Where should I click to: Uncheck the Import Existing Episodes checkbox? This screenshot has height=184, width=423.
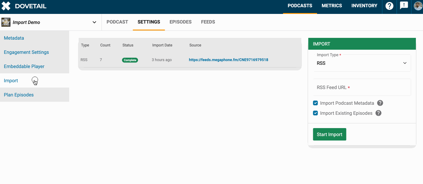point(316,113)
